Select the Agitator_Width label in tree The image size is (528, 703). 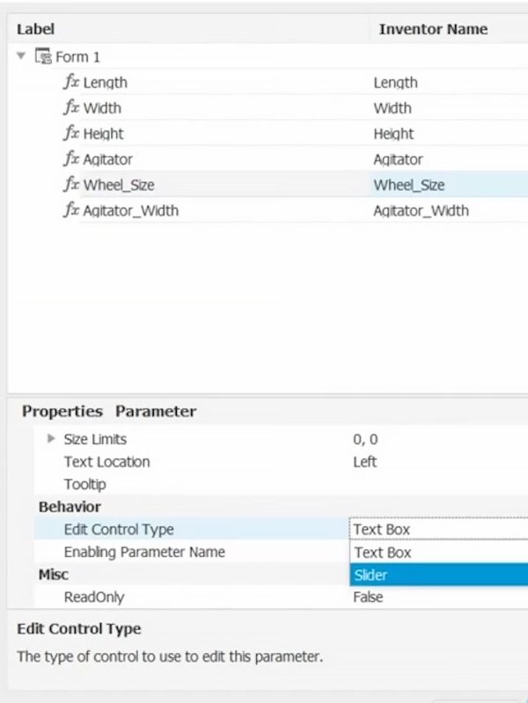pyautogui.click(x=130, y=210)
